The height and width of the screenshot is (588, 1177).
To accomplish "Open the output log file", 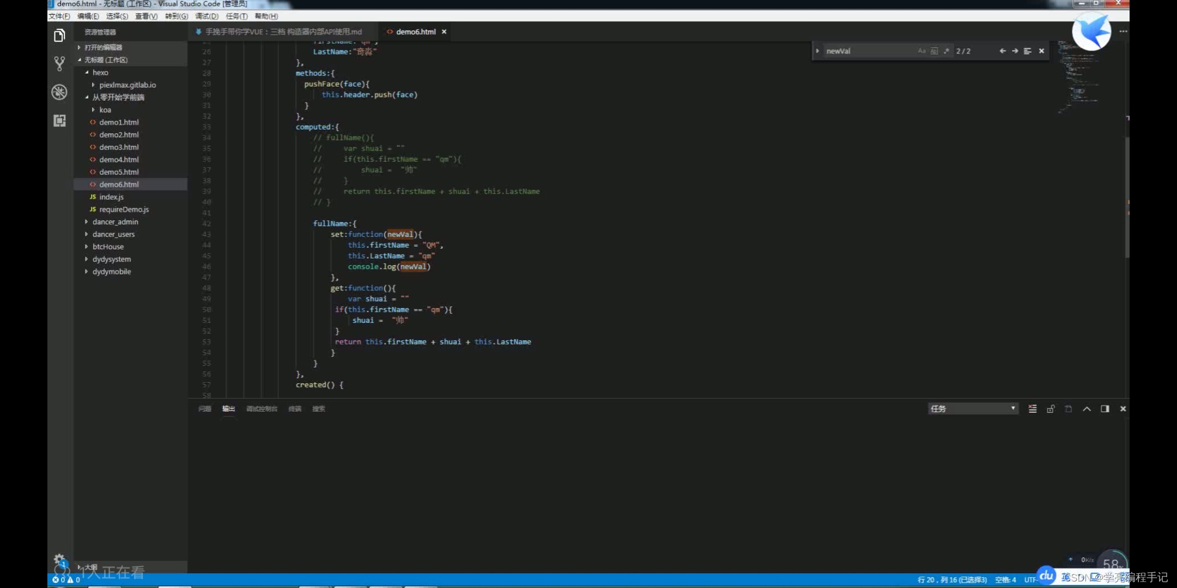I will pyautogui.click(x=1069, y=409).
